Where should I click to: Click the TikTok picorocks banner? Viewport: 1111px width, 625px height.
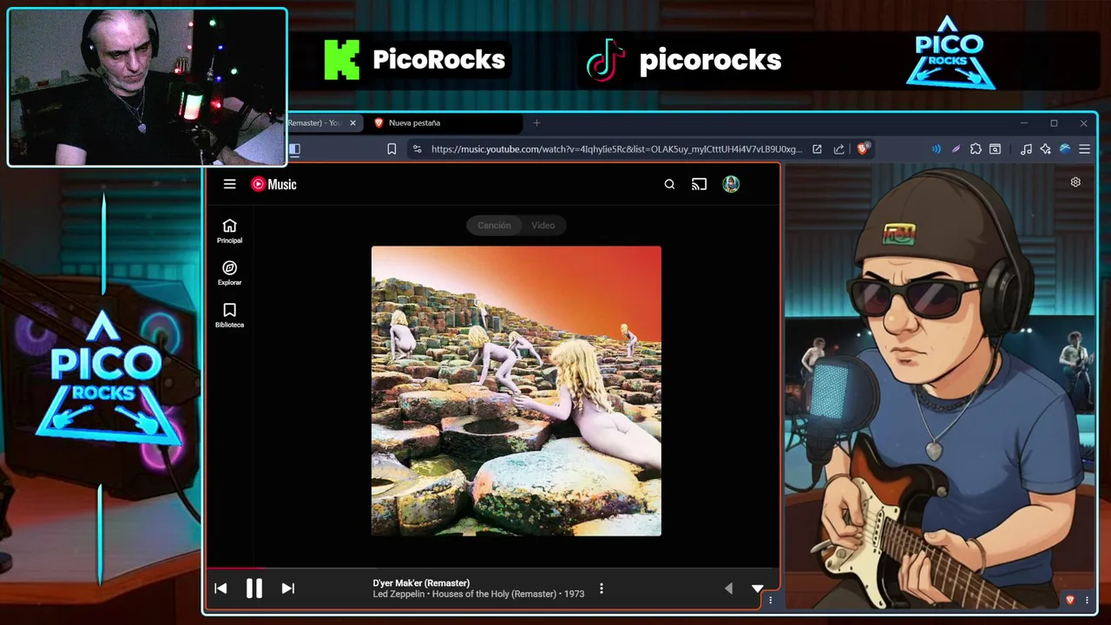click(x=683, y=60)
